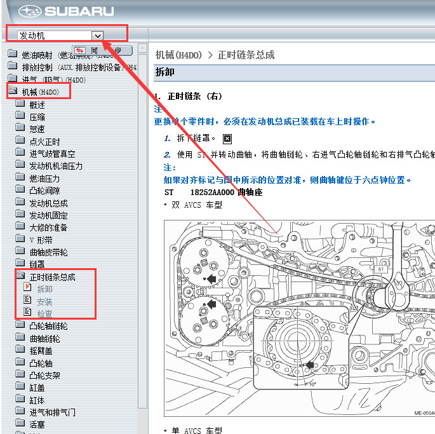Click the 同步 sync button
This screenshot has width=435, height=434.
102,51
